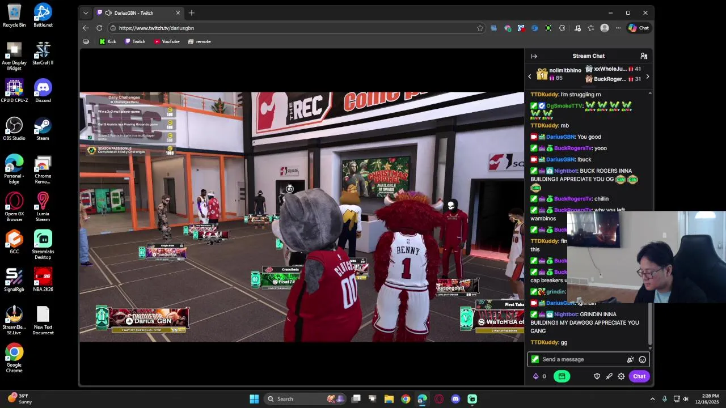Open weather widget showing 36°F Sunny

[20, 399]
